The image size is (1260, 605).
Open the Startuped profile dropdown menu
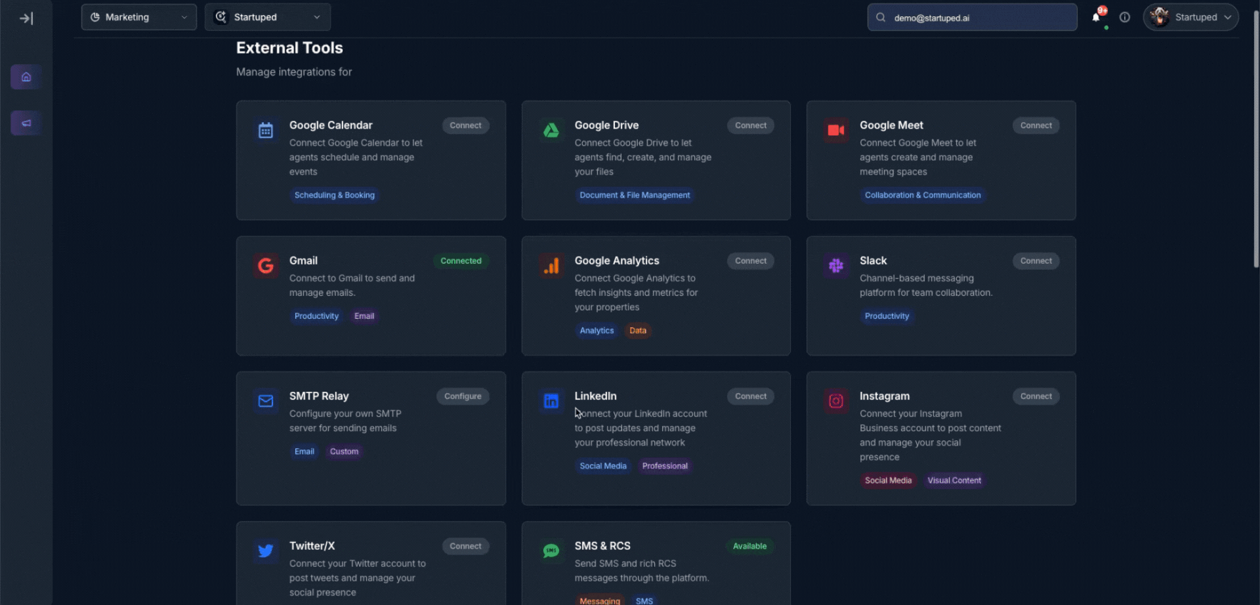(1190, 17)
